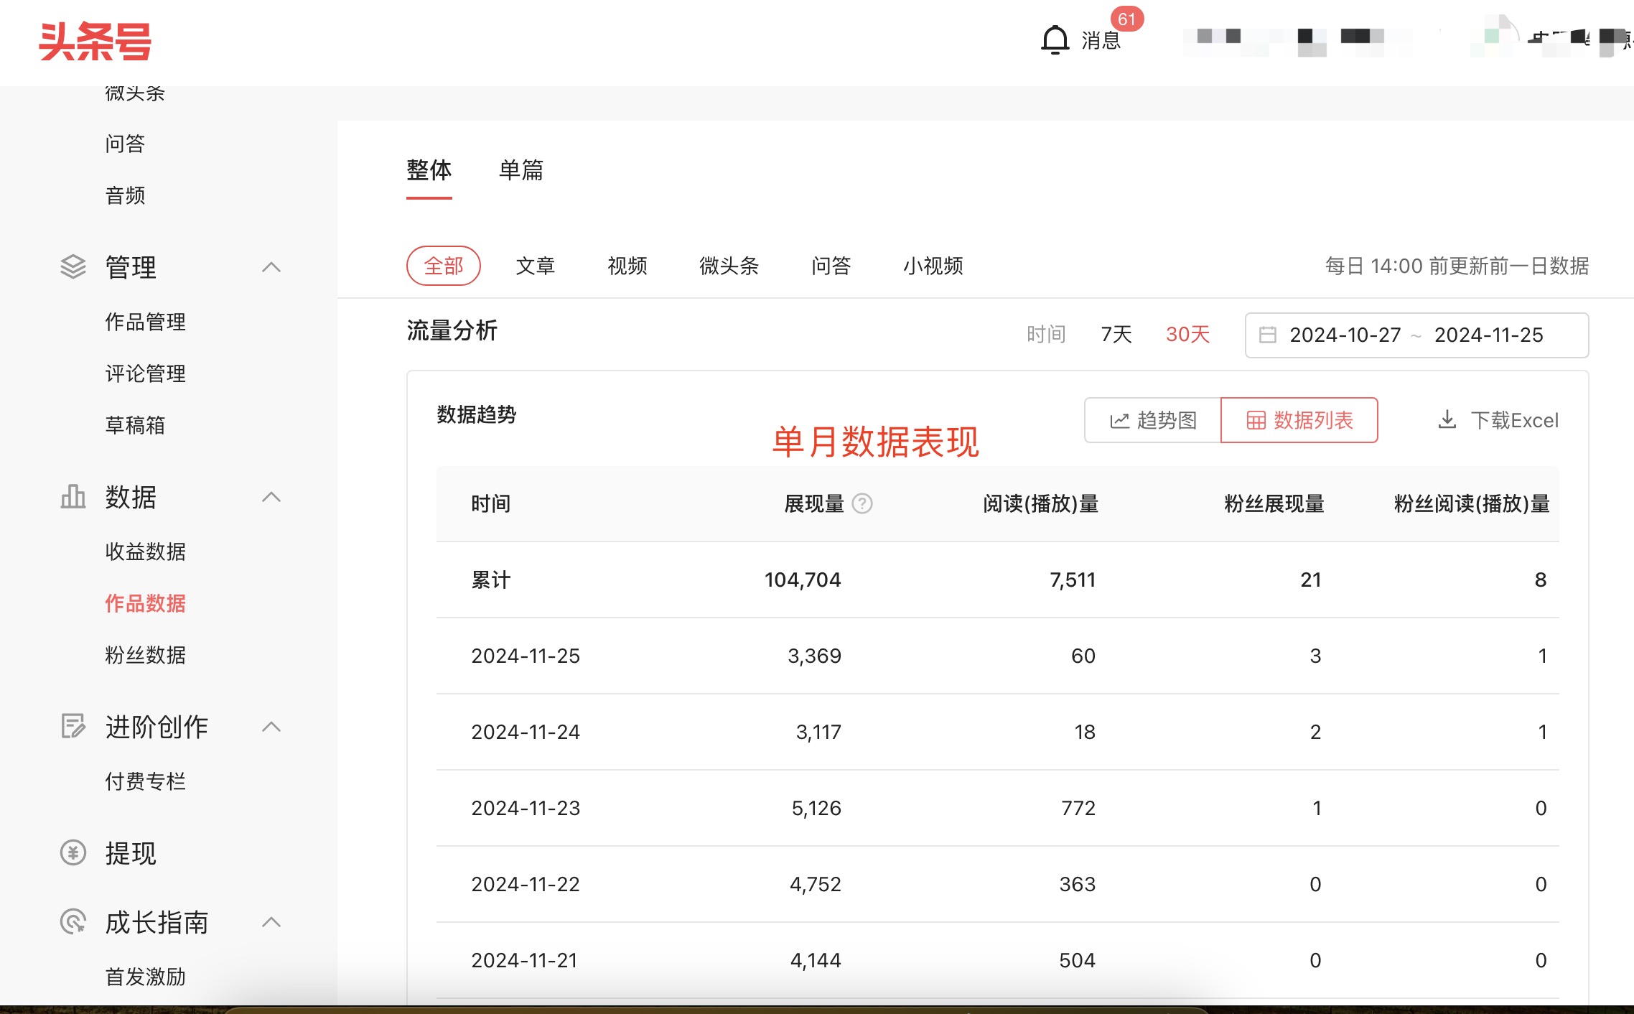This screenshot has height=1014, width=1634.
Task: Select the 文章 content filter
Action: tap(536, 266)
